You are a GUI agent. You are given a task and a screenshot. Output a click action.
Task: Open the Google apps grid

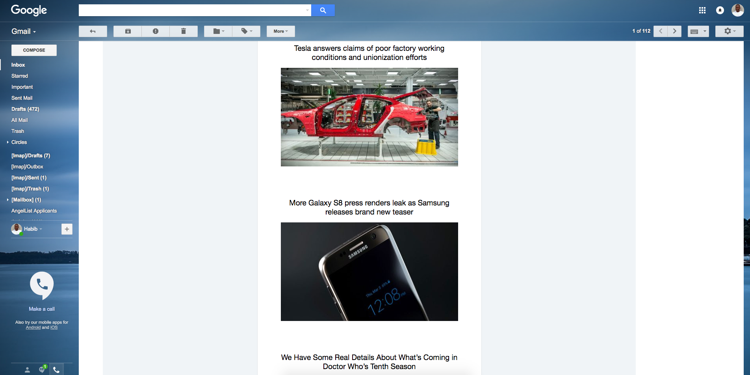(702, 10)
